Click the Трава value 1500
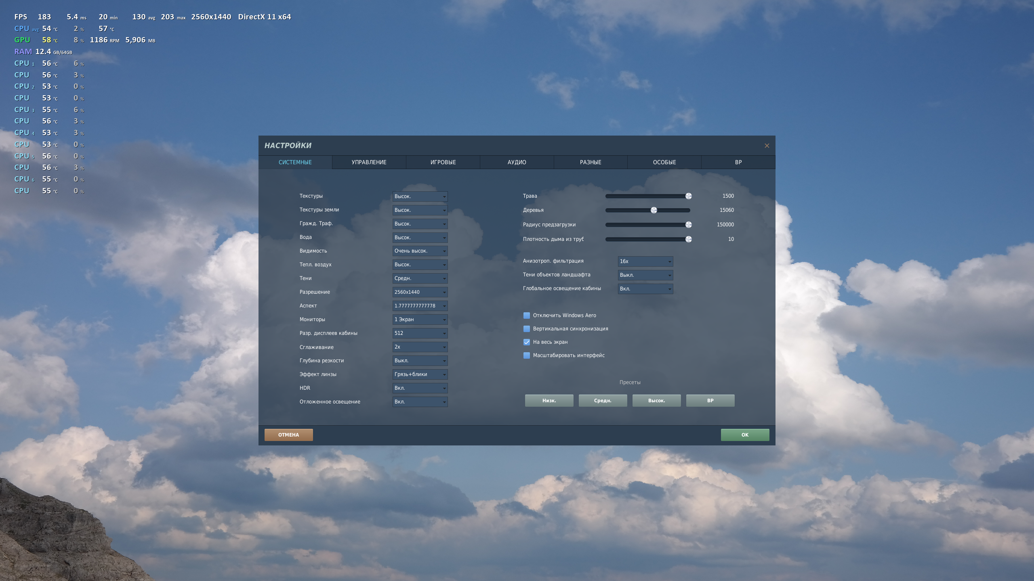 (728, 196)
